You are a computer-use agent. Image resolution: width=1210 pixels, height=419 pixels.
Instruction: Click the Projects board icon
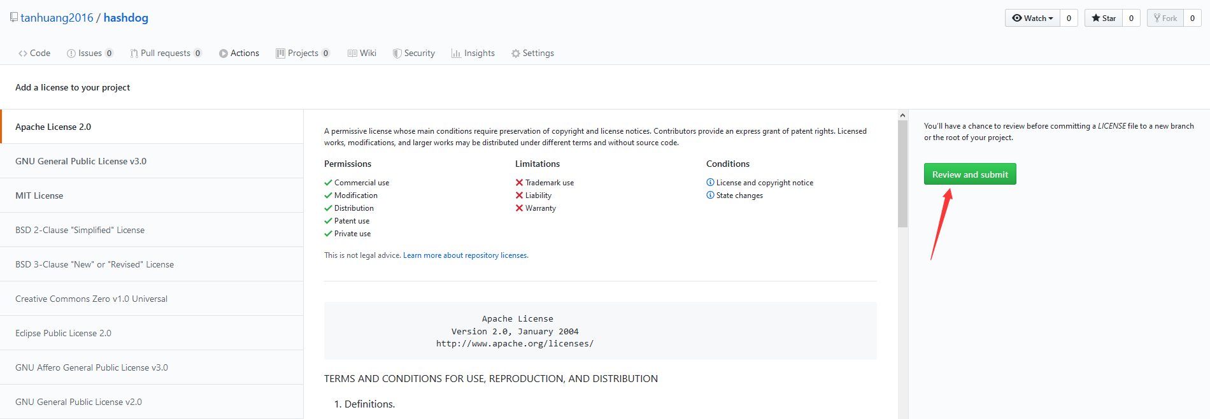(280, 53)
